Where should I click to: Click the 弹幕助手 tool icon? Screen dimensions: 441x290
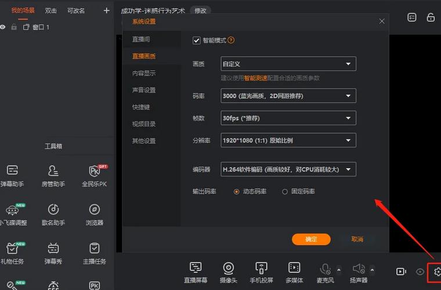click(12, 171)
